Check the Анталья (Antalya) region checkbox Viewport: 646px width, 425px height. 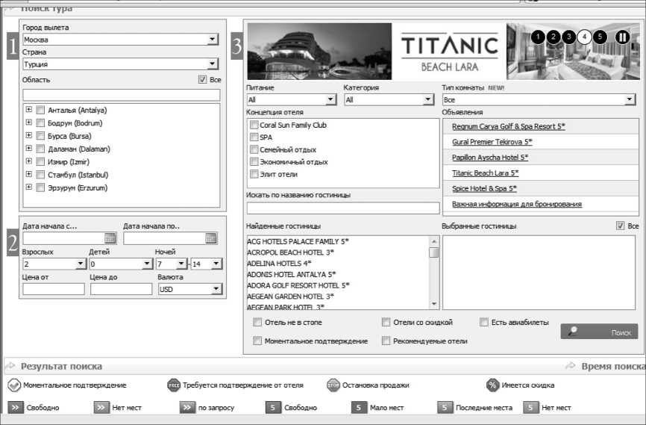[40, 111]
